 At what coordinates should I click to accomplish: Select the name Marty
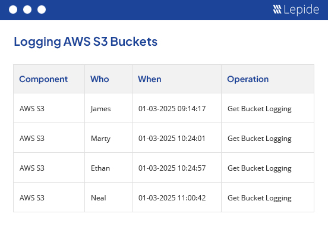pos(100,139)
